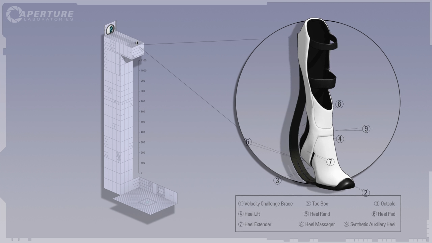Viewport: 432px width, 243px height.
Task: Choose the Heel Massager legend entry
Action: pos(317,224)
